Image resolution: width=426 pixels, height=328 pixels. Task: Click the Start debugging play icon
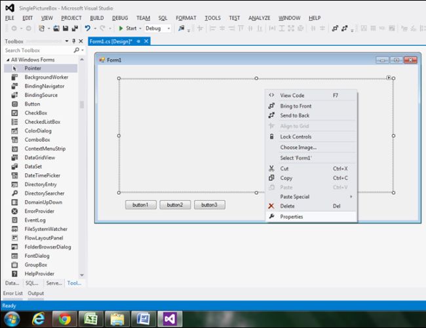tap(121, 28)
